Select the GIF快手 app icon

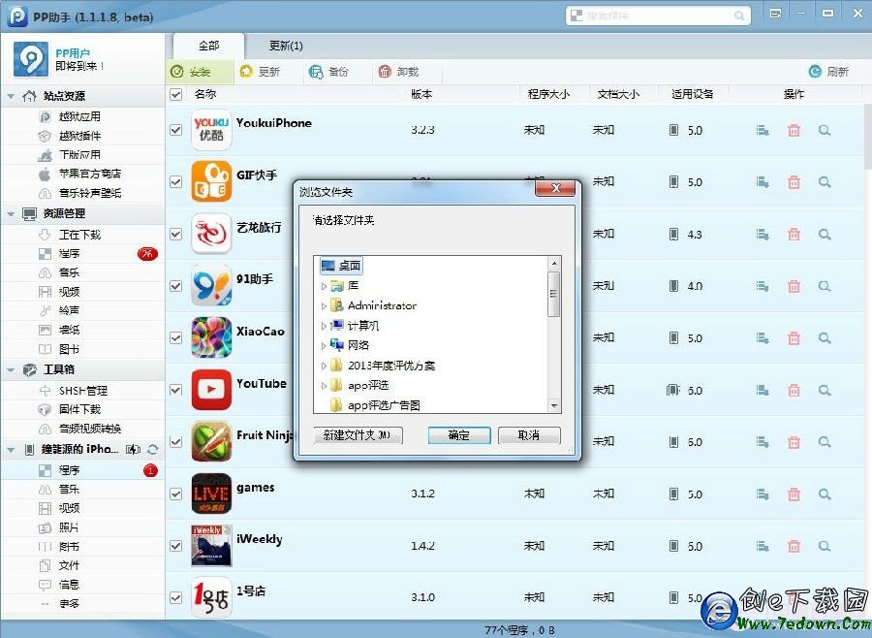[211, 181]
